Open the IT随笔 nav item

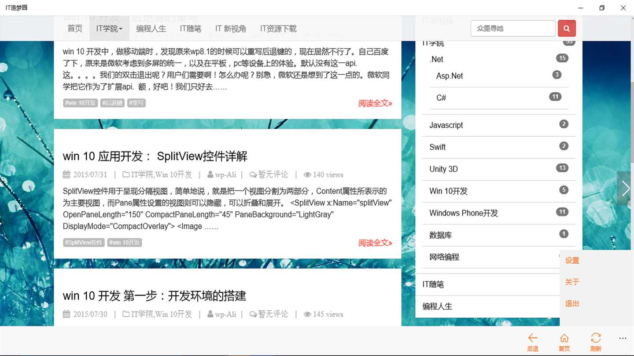190,29
